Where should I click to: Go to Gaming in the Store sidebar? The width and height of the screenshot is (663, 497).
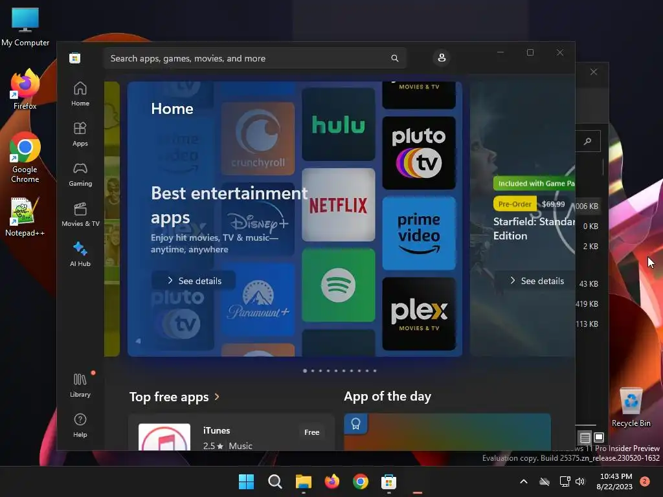point(80,175)
